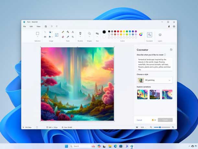Screen dimensions: 198x149
Task: Open the Oil painting style dropdown
Action: [x=155, y=80]
